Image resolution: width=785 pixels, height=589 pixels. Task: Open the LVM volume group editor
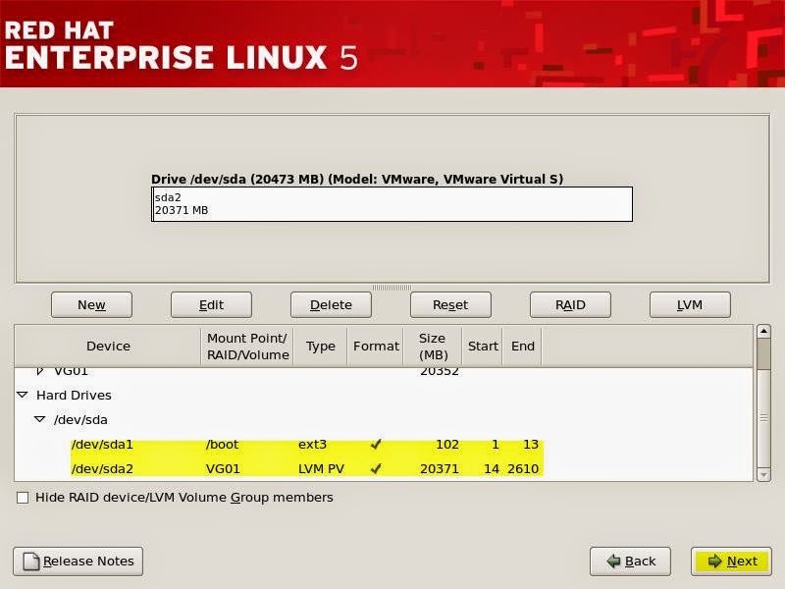point(690,304)
